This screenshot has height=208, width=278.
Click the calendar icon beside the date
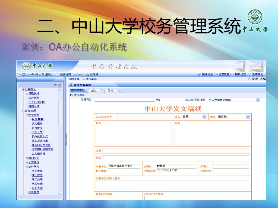[x=24, y=75]
